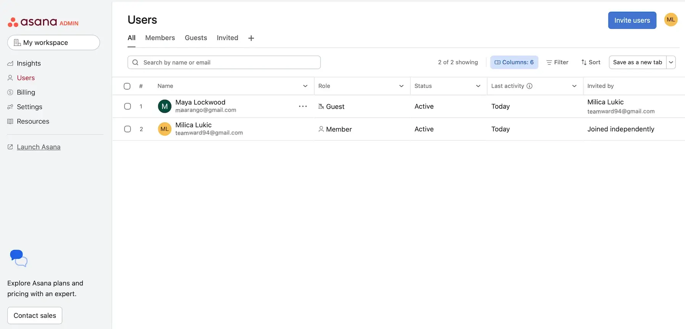Open the dropdown arrow beside Save as a new tab
The height and width of the screenshot is (329, 685).
671,62
